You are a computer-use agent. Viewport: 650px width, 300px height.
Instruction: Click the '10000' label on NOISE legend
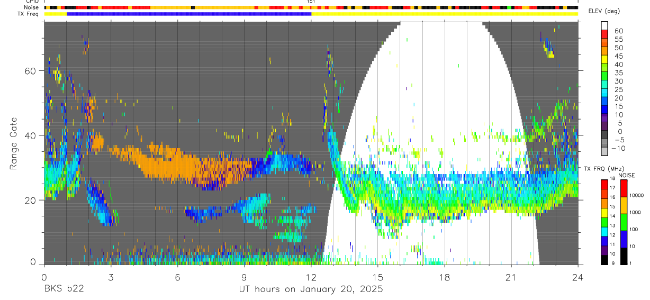click(x=638, y=196)
